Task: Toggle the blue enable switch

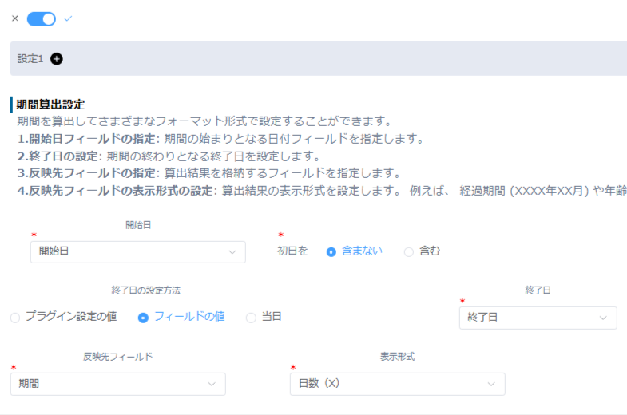Action: [x=42, y=19]
